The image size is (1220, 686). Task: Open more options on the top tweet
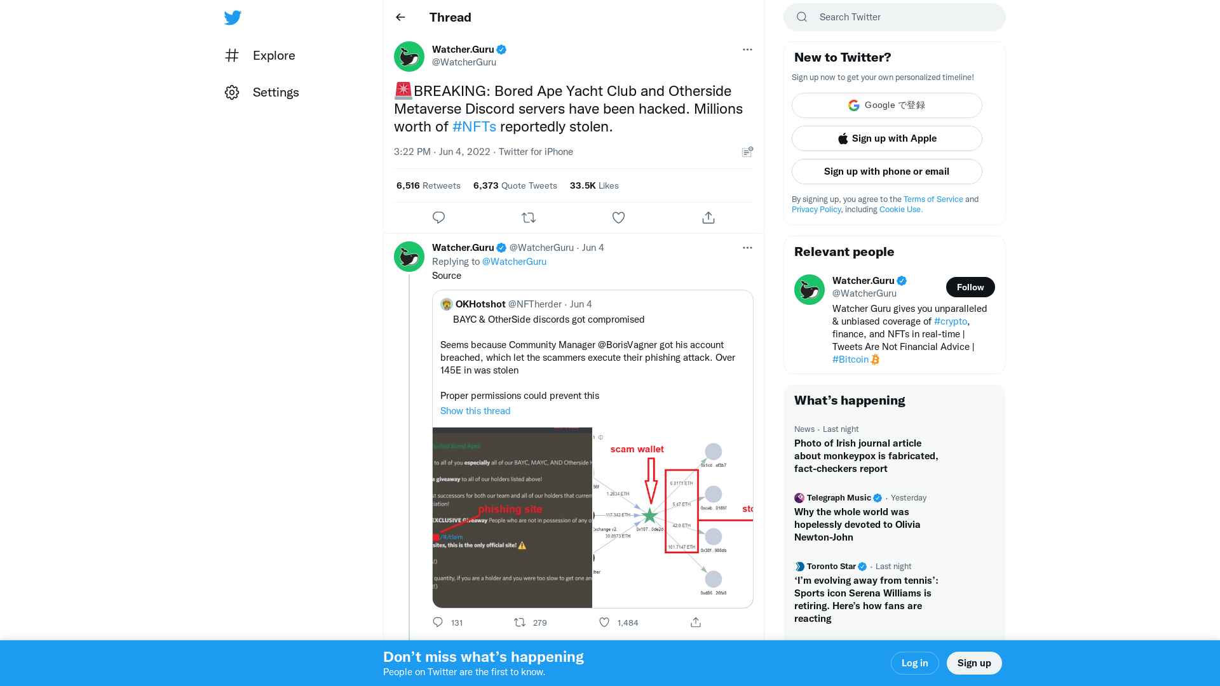point(747,50)
